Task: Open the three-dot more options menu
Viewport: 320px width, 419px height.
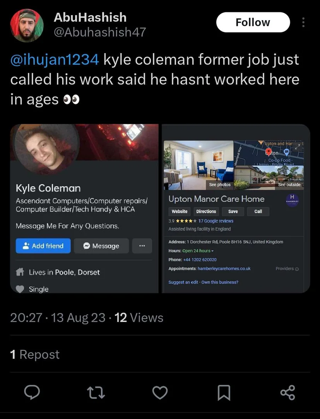Action: point(303,23)
